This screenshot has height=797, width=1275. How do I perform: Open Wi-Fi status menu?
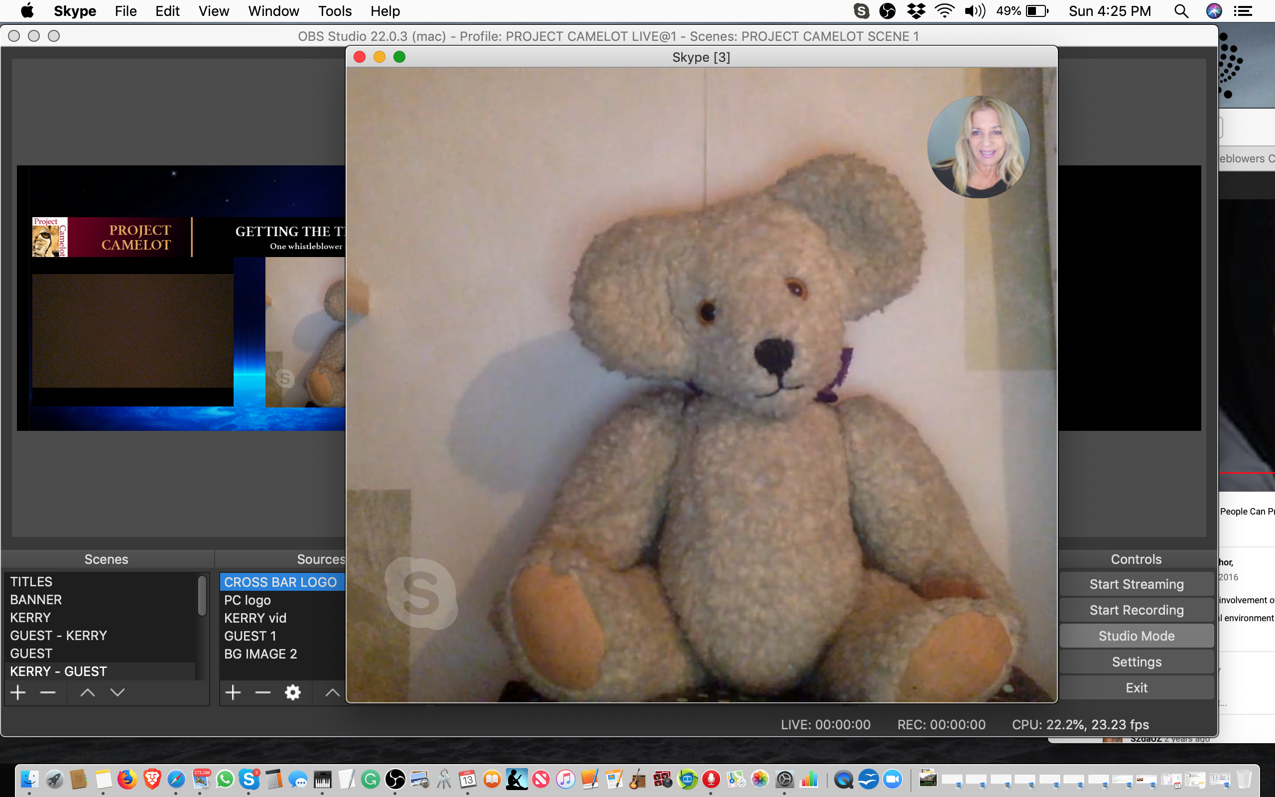(945, 11)
